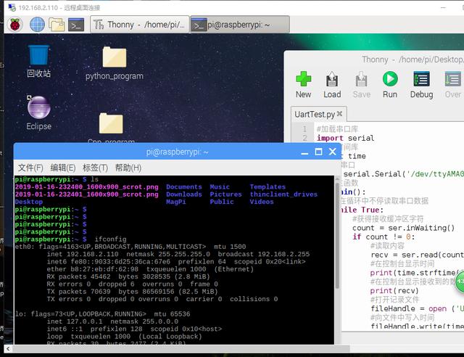Run the script with Thonny Run button
Image resolution: width=464 pixels, height=357 pixels.
390,85
